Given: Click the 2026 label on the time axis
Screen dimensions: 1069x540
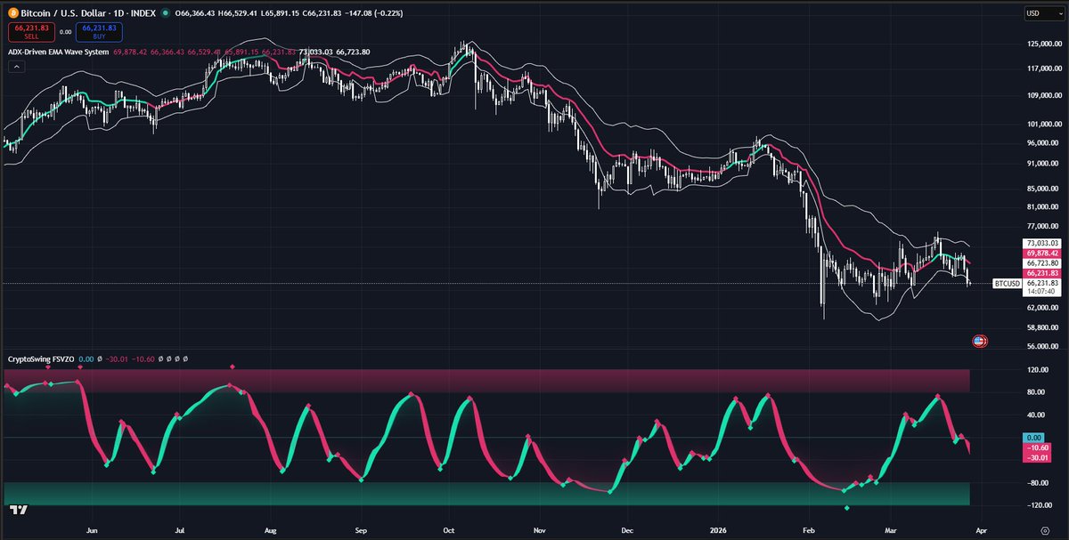Looking at the screenshot, I should click(717, 528).
